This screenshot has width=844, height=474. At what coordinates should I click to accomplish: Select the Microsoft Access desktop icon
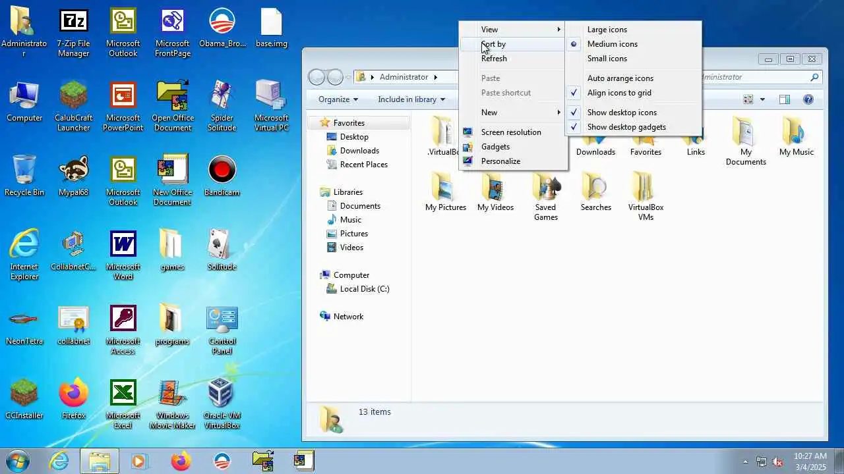click(x=123, y=330)
